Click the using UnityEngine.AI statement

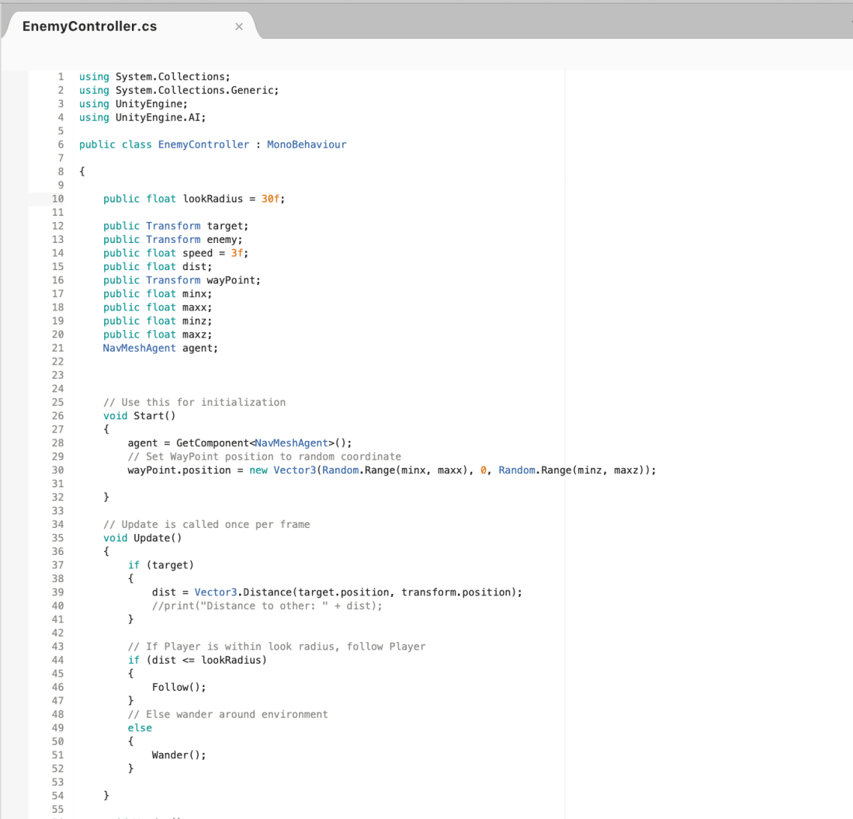point(141,116)
